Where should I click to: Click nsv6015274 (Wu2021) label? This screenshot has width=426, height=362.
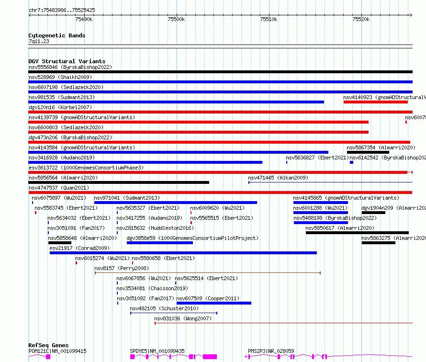(102, 258)
